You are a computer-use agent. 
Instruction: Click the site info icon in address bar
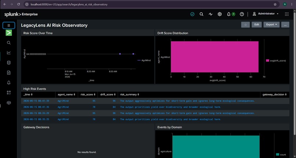(27, 4)
